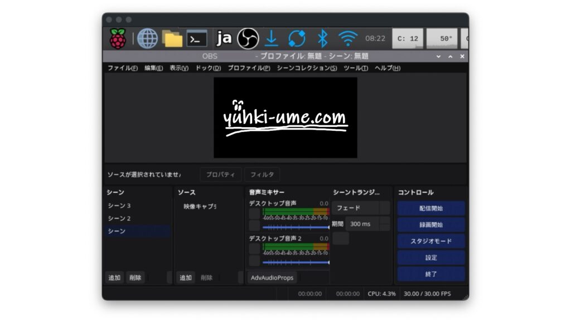The width and height of the screenshot is (571, 321).
Task: Launch the web browser globe icon
Action: [148, 38]
